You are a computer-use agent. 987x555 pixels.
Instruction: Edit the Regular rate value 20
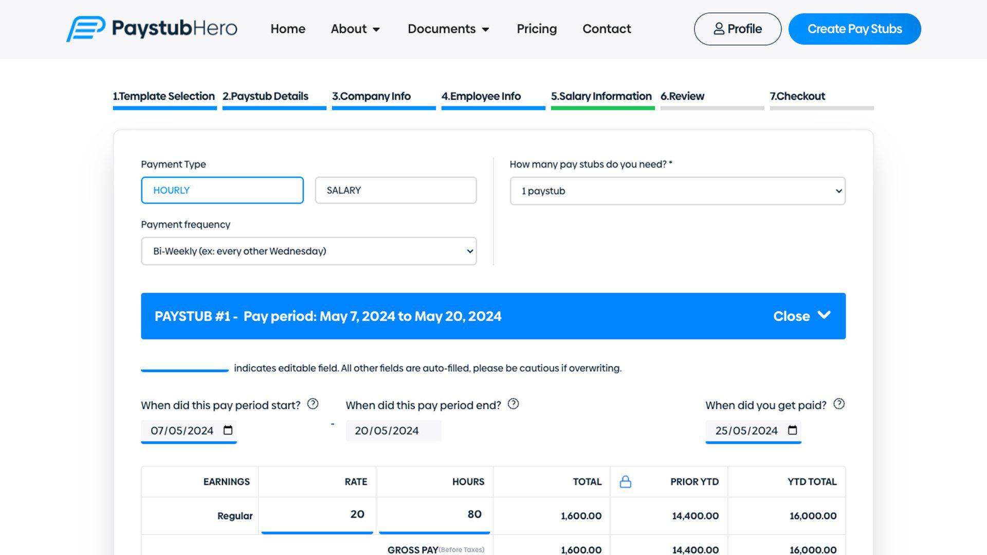[317, 514]
